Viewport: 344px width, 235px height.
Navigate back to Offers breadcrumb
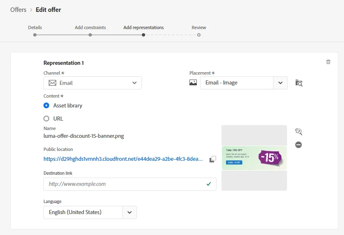18,10
